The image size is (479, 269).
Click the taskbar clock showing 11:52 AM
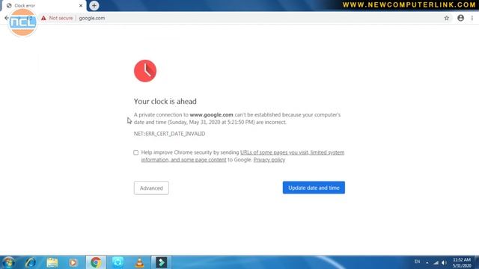tap(462, 262)
